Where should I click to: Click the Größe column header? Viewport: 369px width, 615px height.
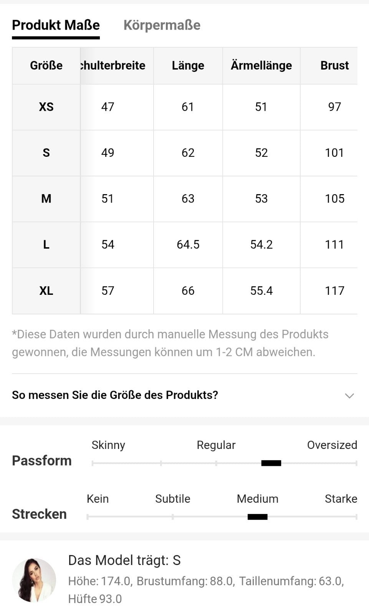pyautogui.click(x=46, y=66)
